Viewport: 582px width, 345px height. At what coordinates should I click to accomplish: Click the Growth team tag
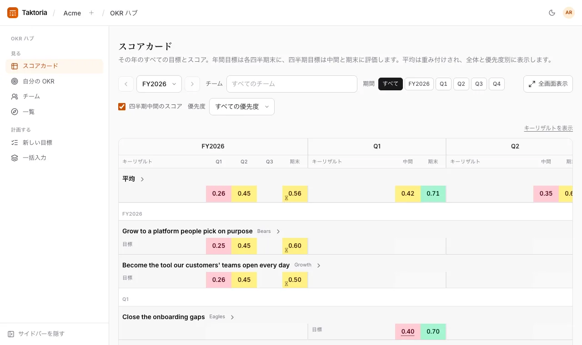click(x=303, y=265)
